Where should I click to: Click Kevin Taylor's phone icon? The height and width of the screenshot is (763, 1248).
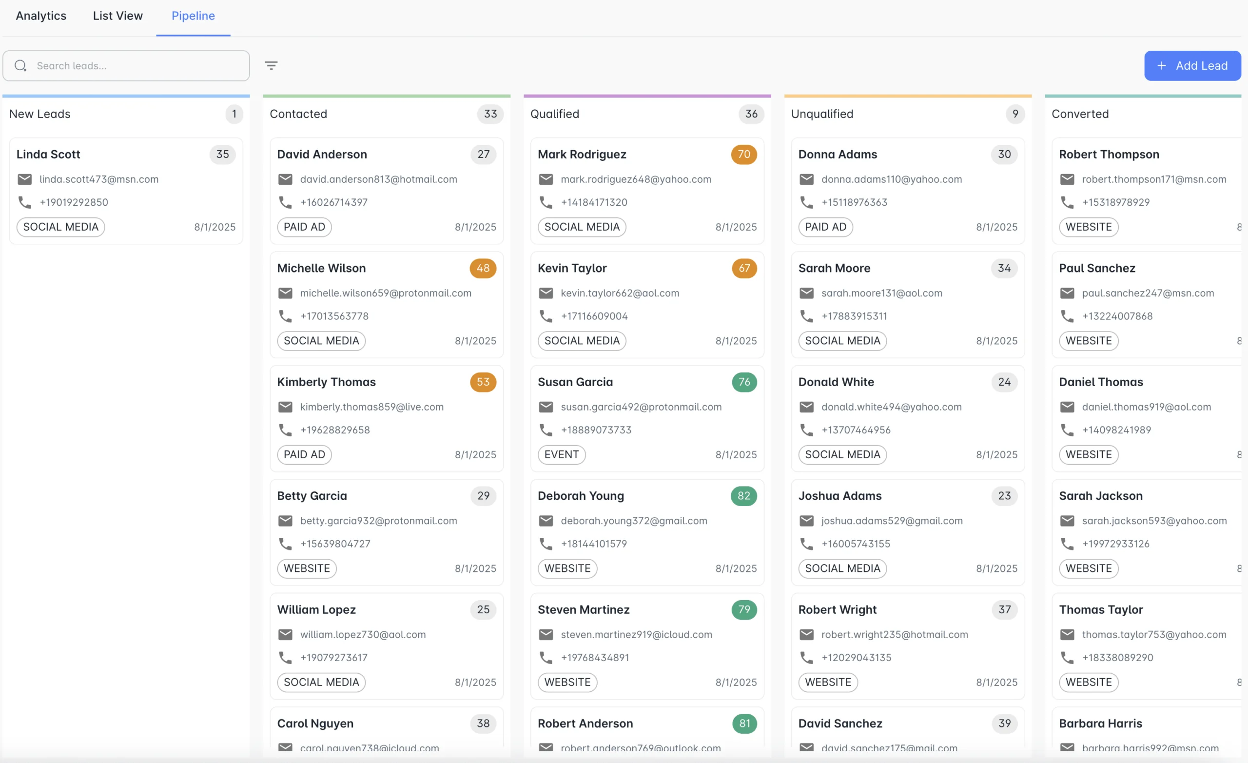pyautogui.click(x=546, y=316)
